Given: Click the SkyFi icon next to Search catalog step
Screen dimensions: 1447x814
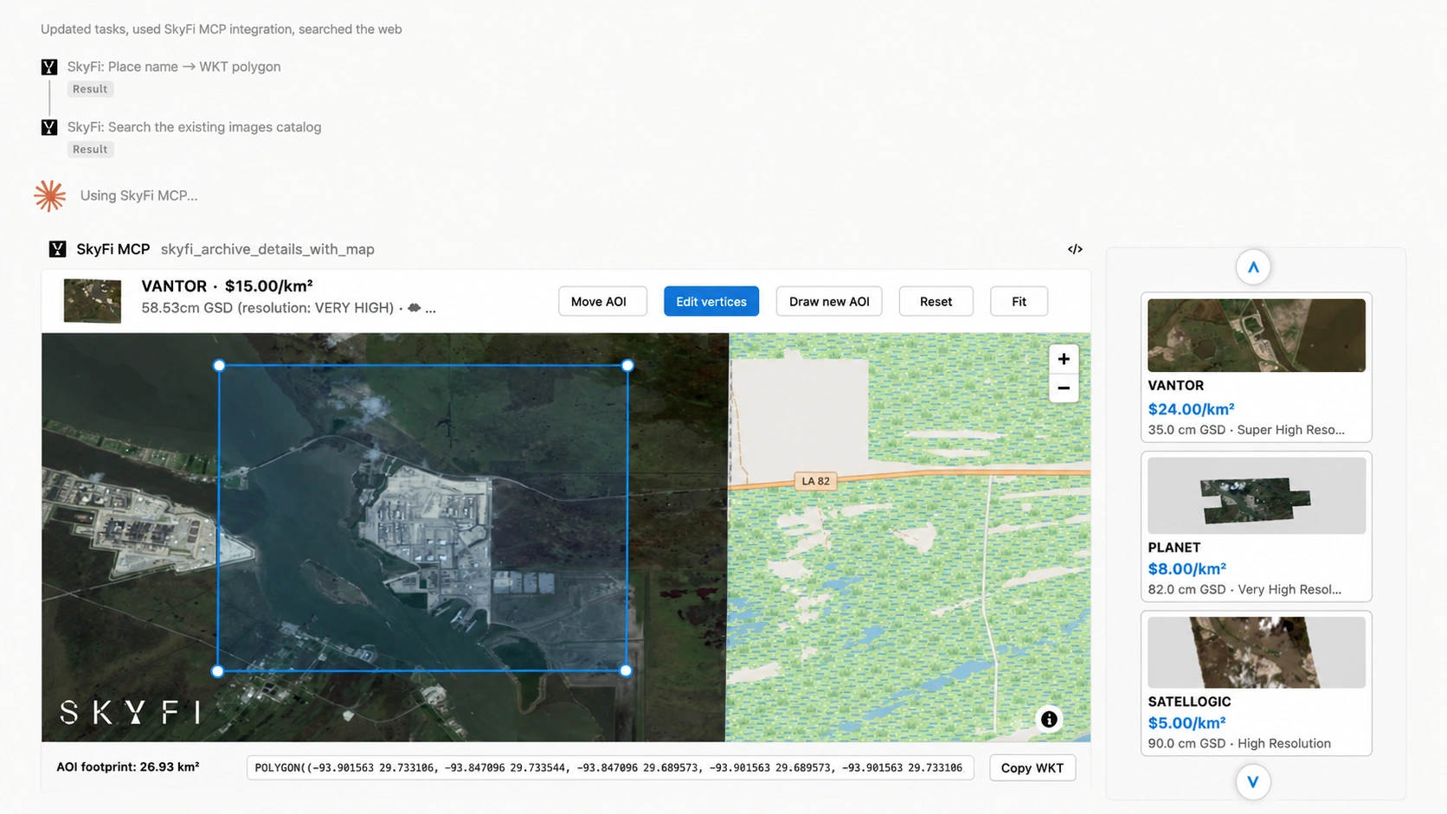Looking at the screenshot, I should (x=49, y=127).
